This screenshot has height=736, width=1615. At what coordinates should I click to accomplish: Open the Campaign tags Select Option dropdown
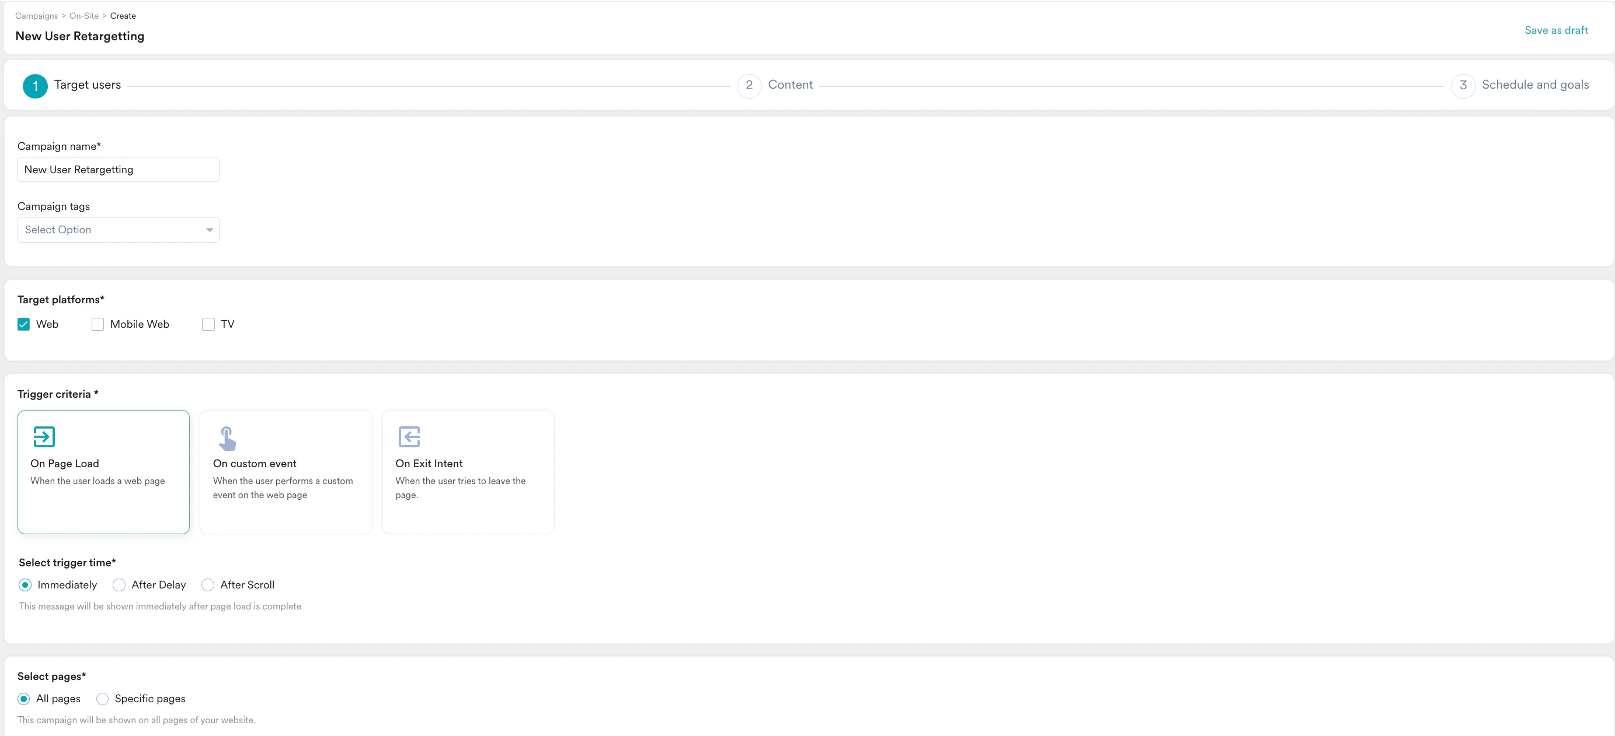[113, 230]
